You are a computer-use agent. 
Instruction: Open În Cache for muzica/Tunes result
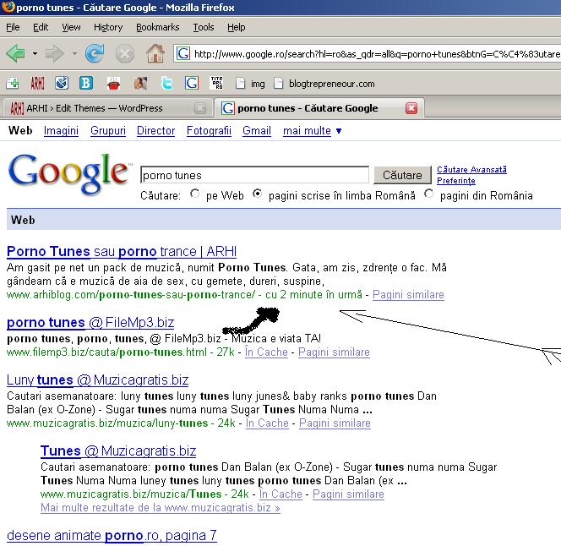(x=280, y=494)
